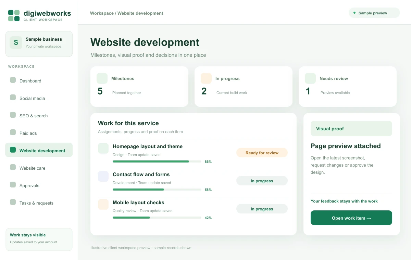Click the Milestones card icon
411x260 pixels.
(x=102, y=78)
